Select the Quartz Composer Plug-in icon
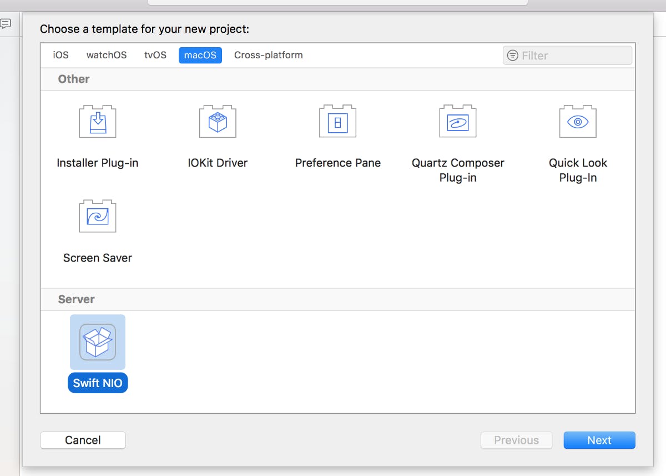666x476 pixels. coord(457,121)
